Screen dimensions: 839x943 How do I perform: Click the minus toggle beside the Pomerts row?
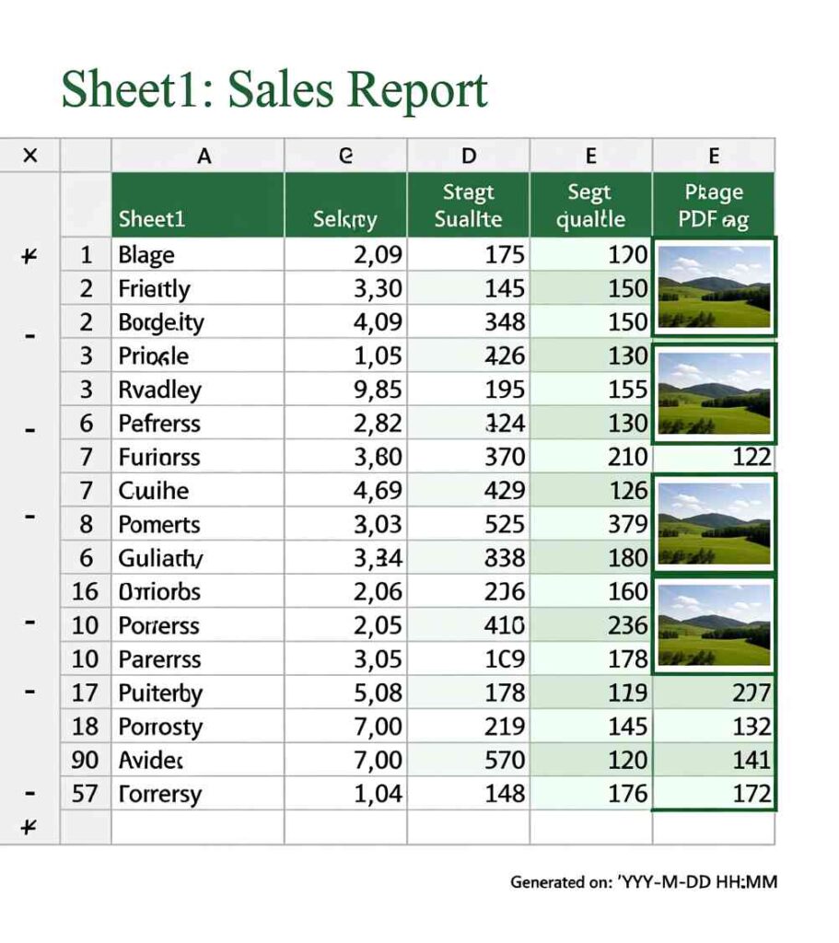click(30, 518)
